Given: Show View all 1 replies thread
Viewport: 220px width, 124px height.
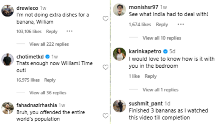Looking at the screenshot, I should pos(160,90).
